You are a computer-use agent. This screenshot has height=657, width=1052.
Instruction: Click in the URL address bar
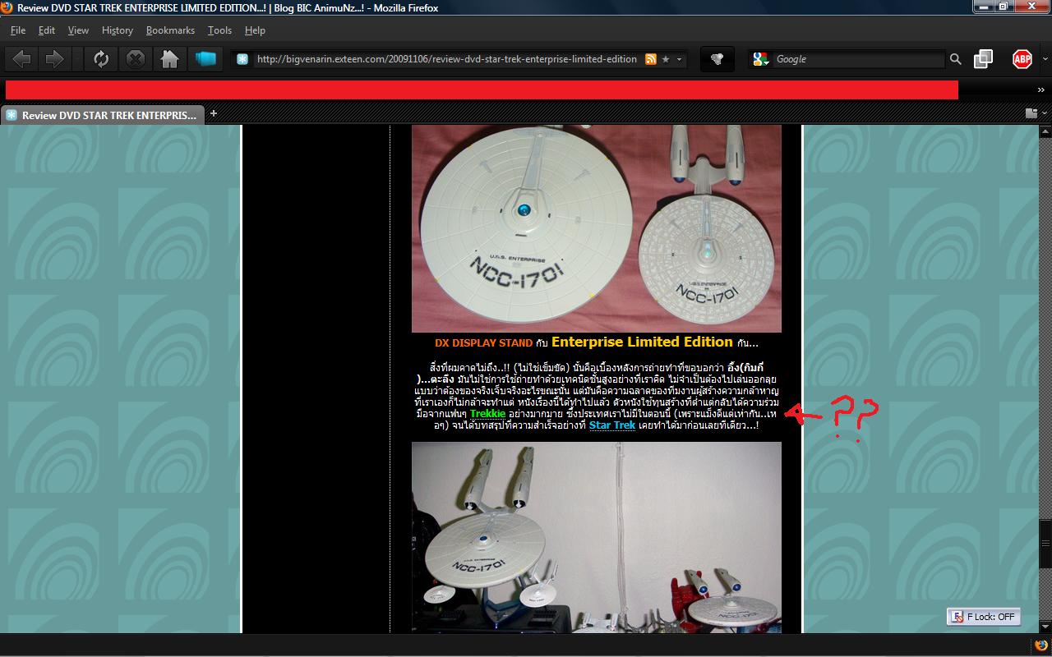coord(446,59)
